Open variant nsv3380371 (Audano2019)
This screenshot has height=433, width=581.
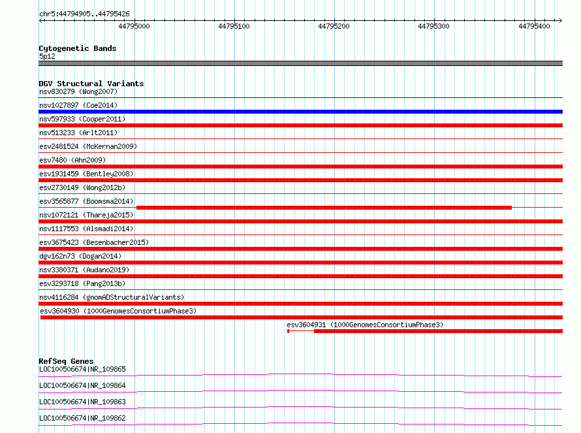click(84, 270)
